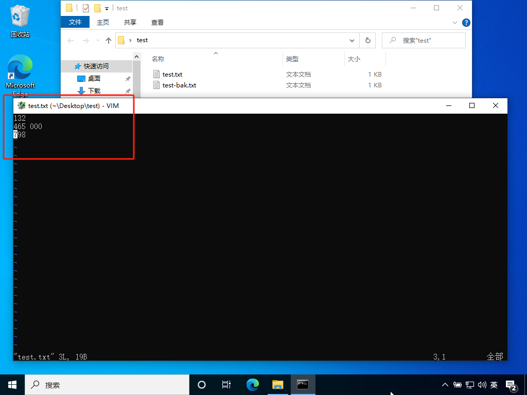Click the refresh button beside address bar
Screen dimensions: 527x395
point(367,40)
